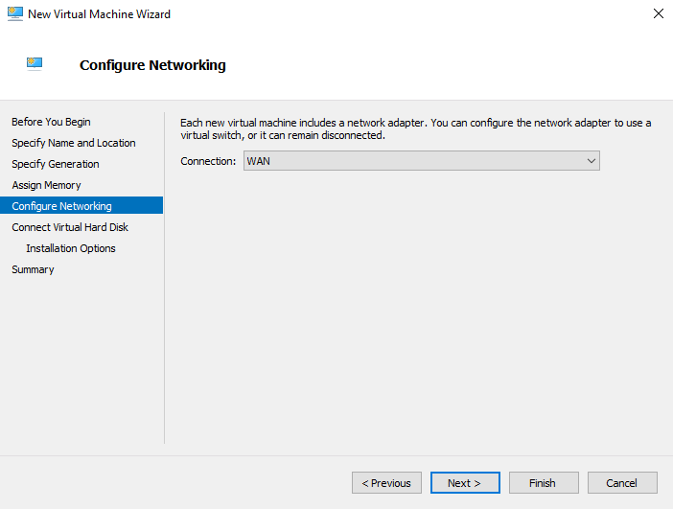Click the virtual machine icon beside Configure Networking

coord(35,64)
